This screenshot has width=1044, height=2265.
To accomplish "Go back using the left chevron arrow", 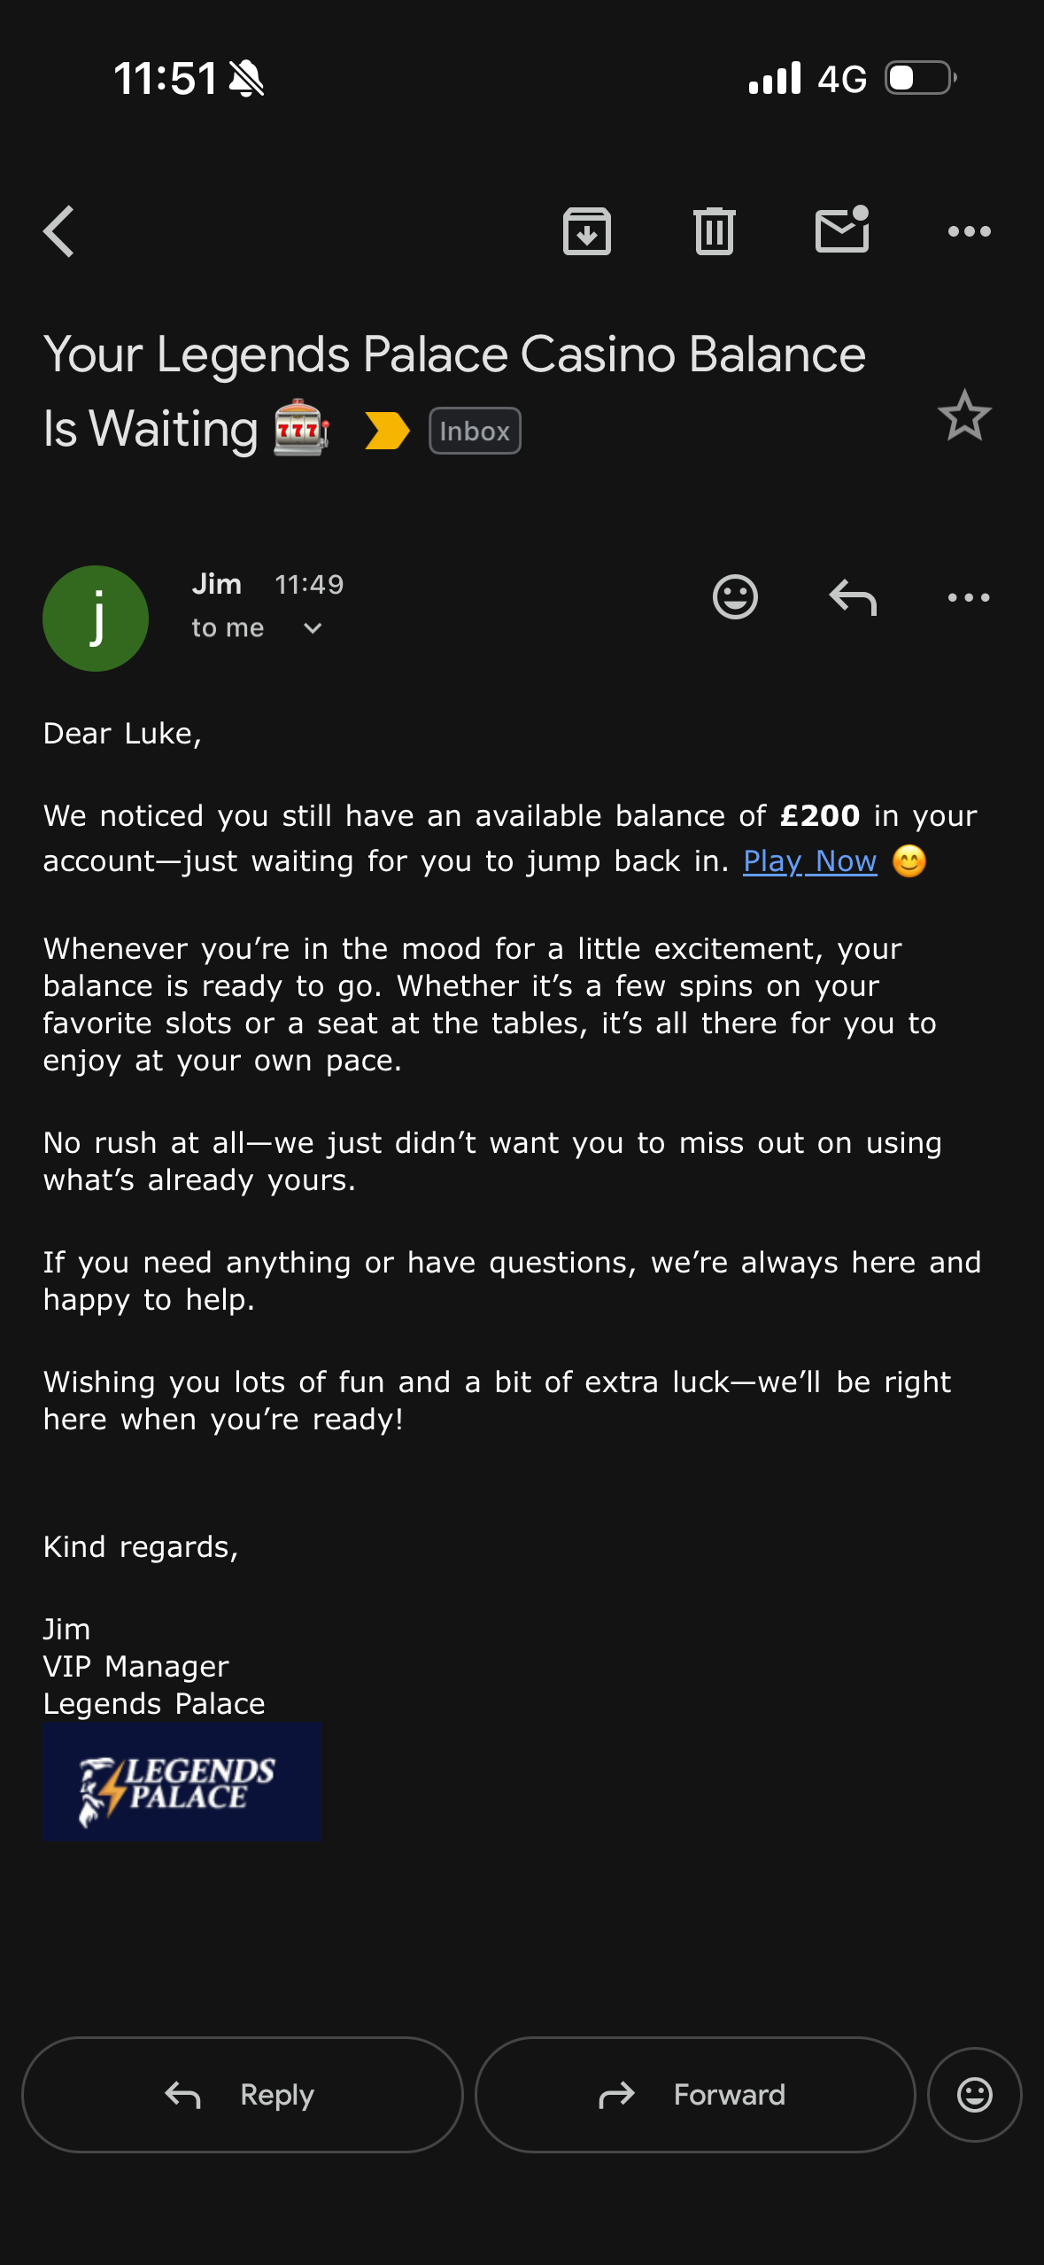I will (58, 231).
